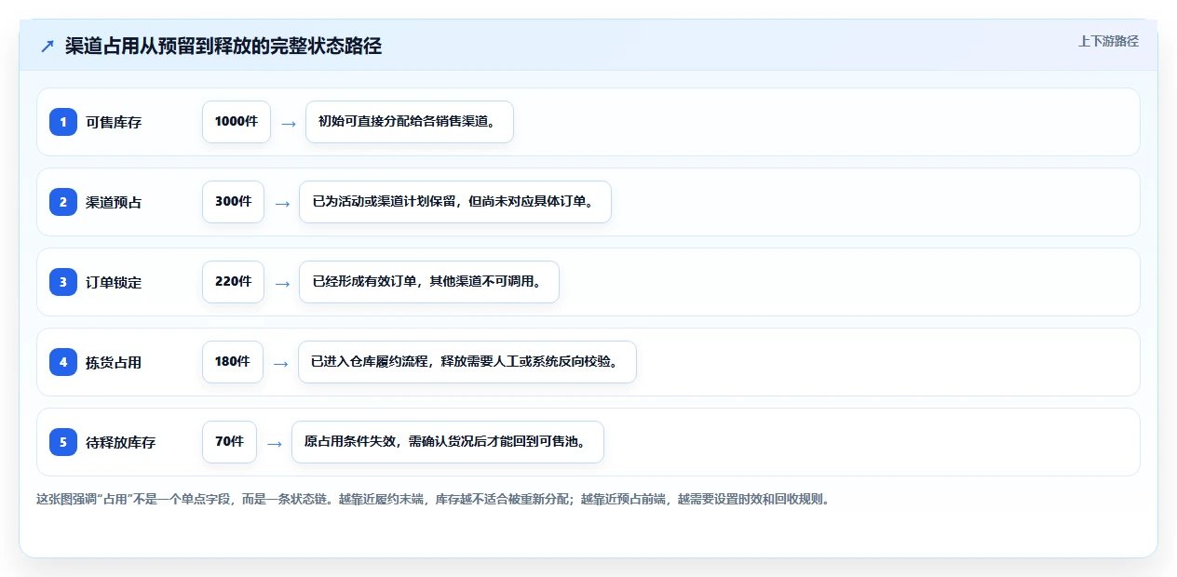1177x577 pixels.
Task: Click the 上下游路径 label in the header
Action: pyautogui.click(x=1108, y=41)
